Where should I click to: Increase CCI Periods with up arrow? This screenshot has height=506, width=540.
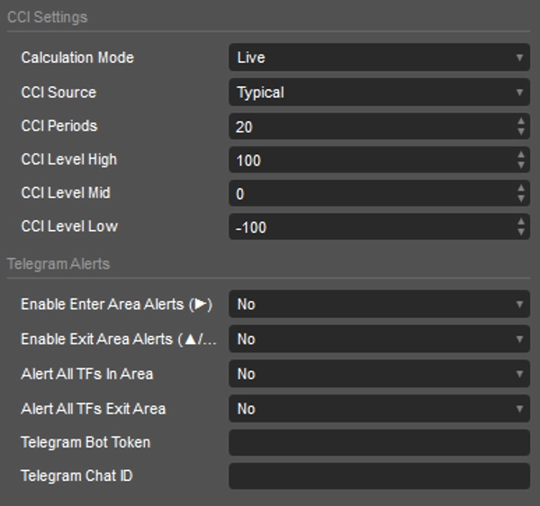(x=521, y=121)
